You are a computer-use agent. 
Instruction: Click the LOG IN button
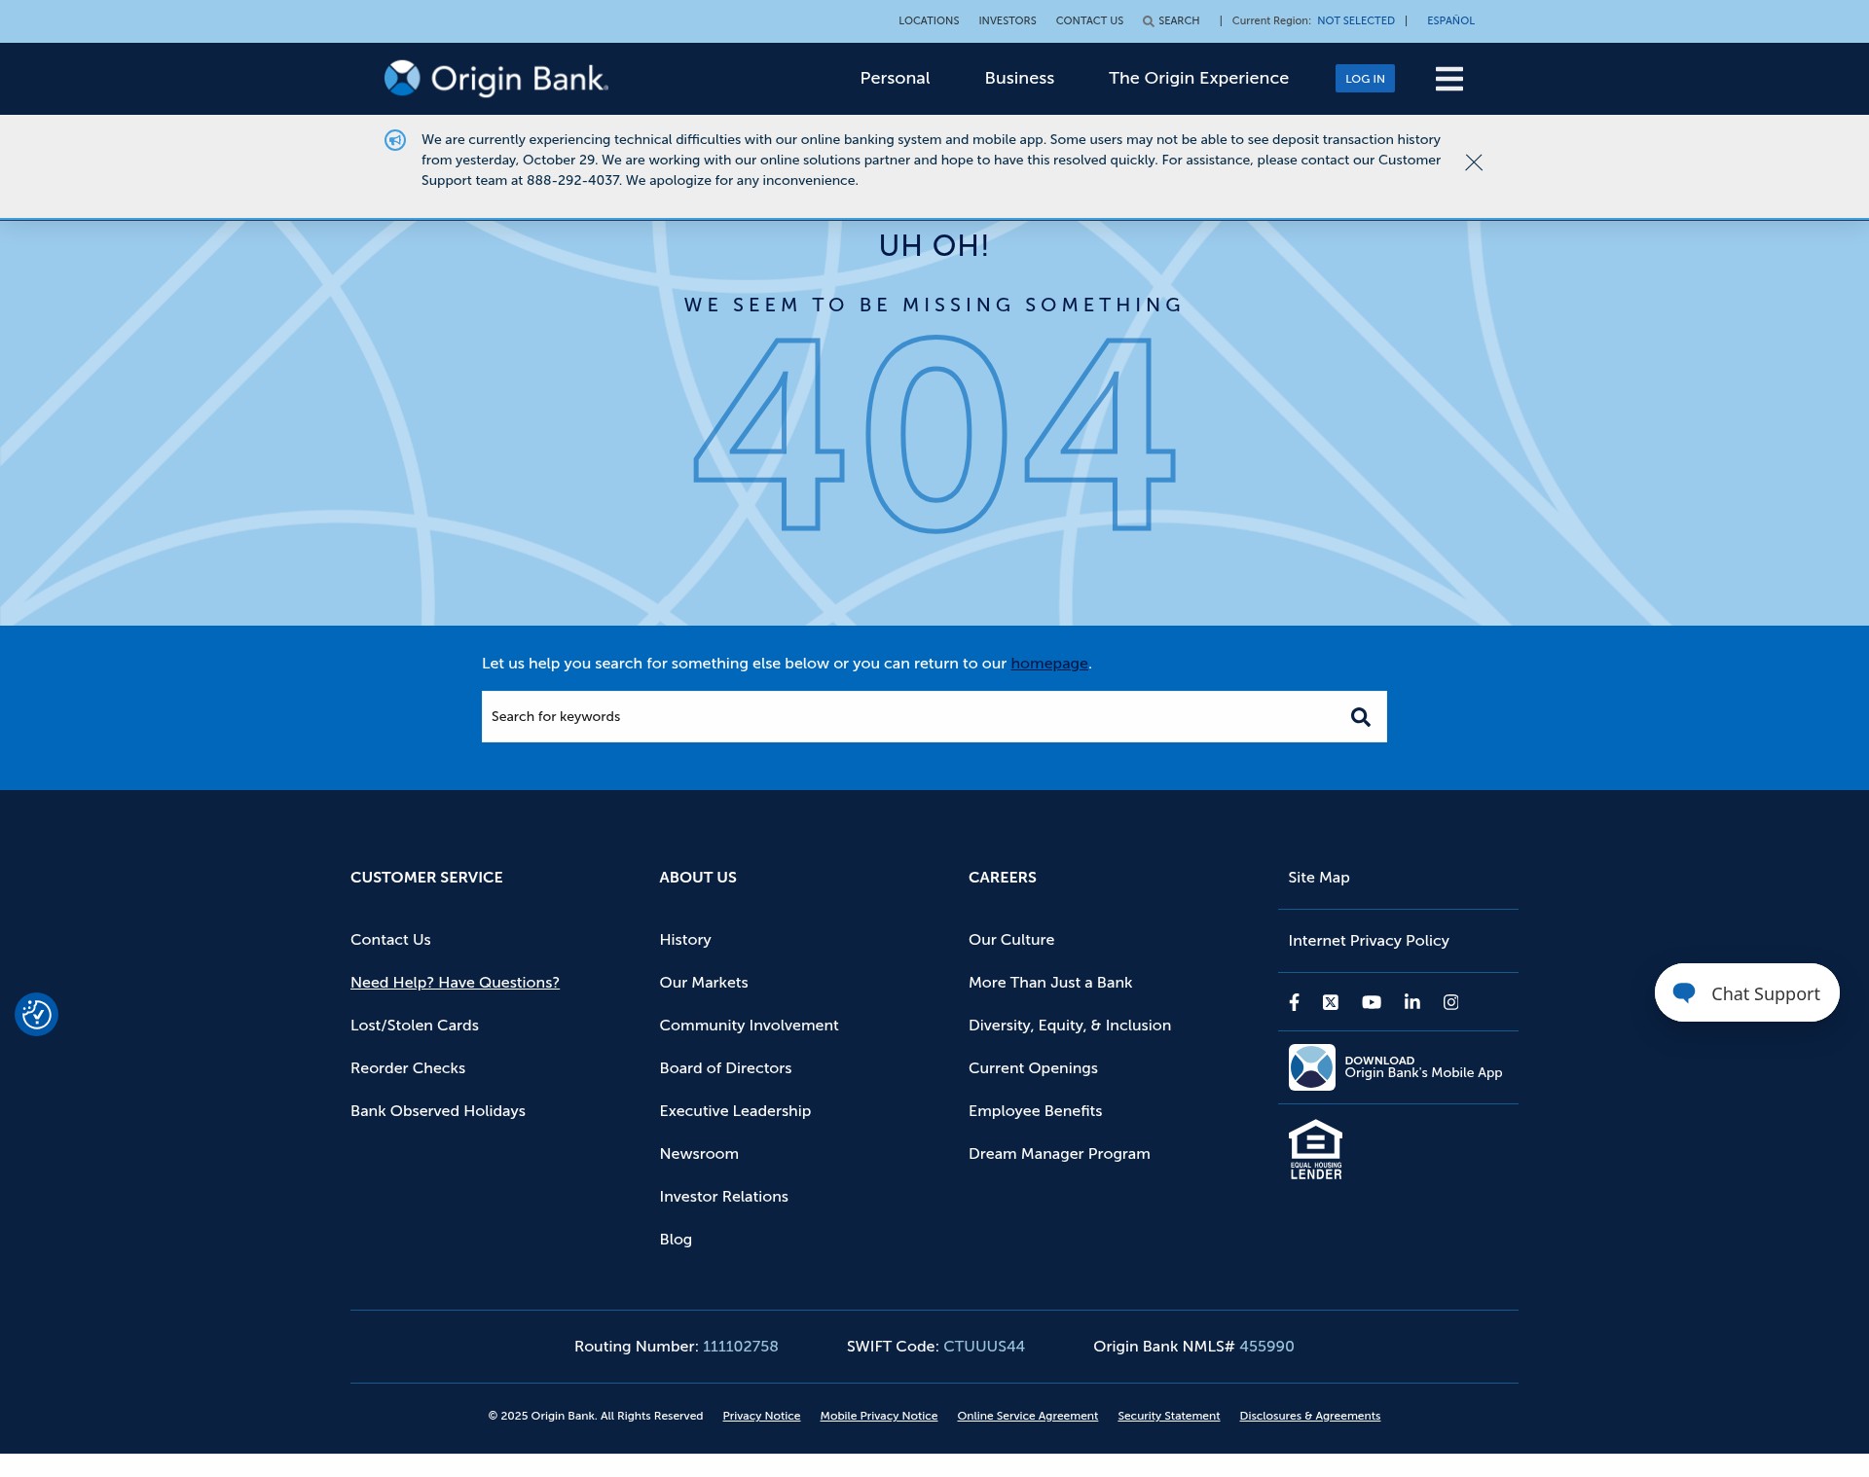point(1365,79)
